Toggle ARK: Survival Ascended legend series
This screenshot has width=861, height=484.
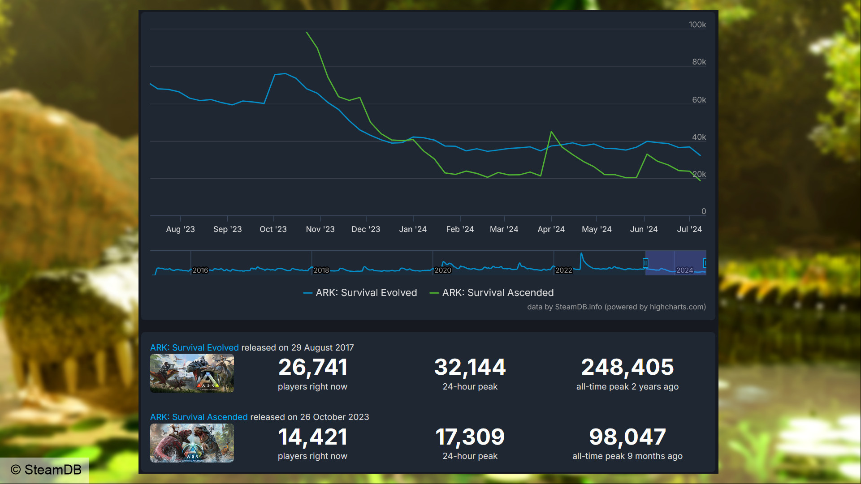pyautogui.click(x=492, y=292)
